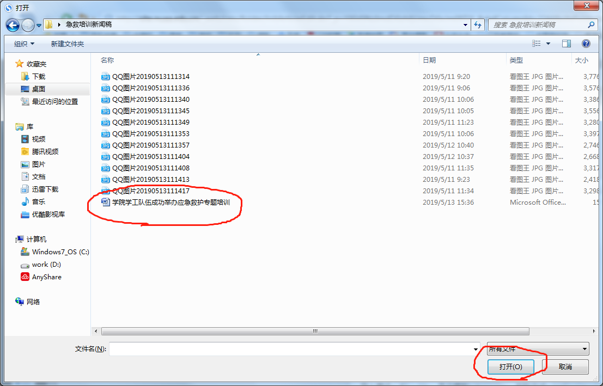This screenshot has height=386, width=603.
Task: Sort files by 日期 column header
Action: tap(429, 60)
